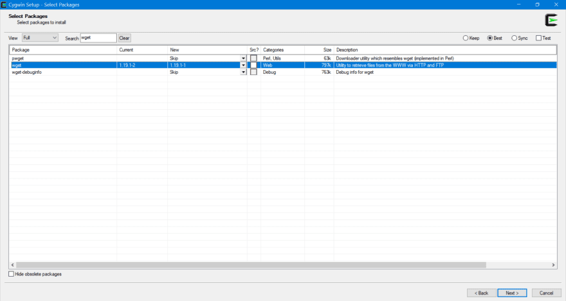The image size is (566, 301).
Task: Click the Size column header
Action: point(319,49)
